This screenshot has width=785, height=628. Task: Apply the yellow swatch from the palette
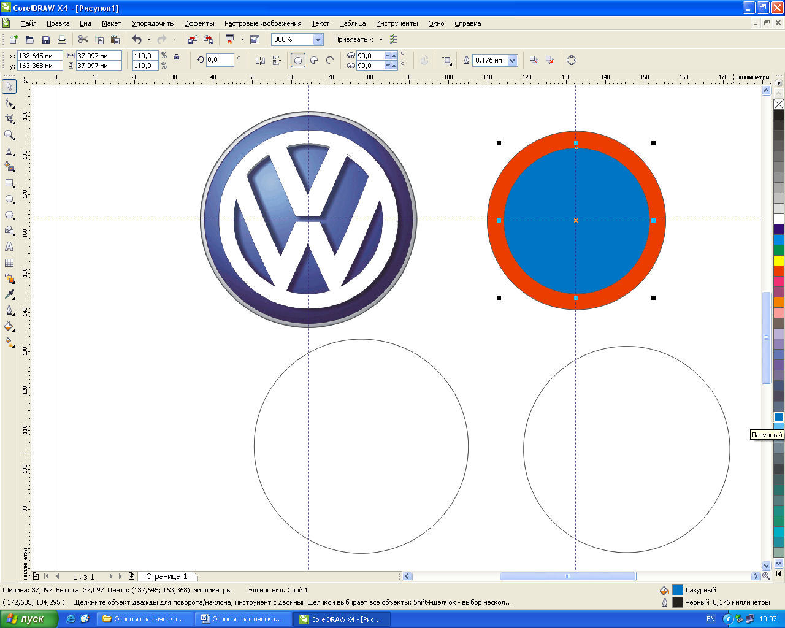pos(779,261)
